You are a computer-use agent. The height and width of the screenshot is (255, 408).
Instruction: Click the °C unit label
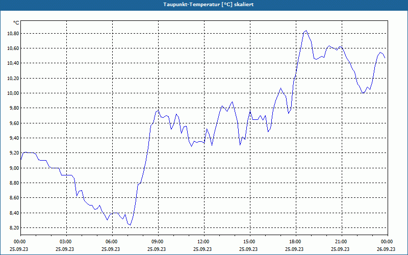coord(16,23)
